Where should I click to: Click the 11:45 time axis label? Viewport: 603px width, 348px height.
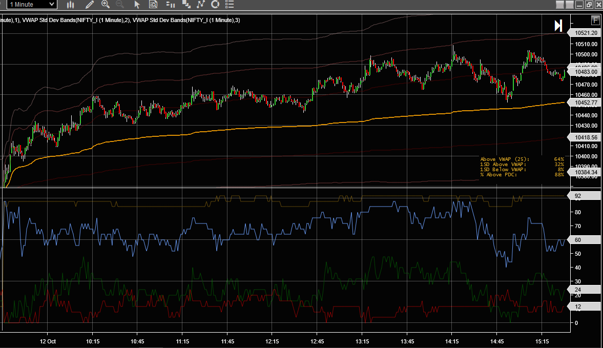click(227, 341)
